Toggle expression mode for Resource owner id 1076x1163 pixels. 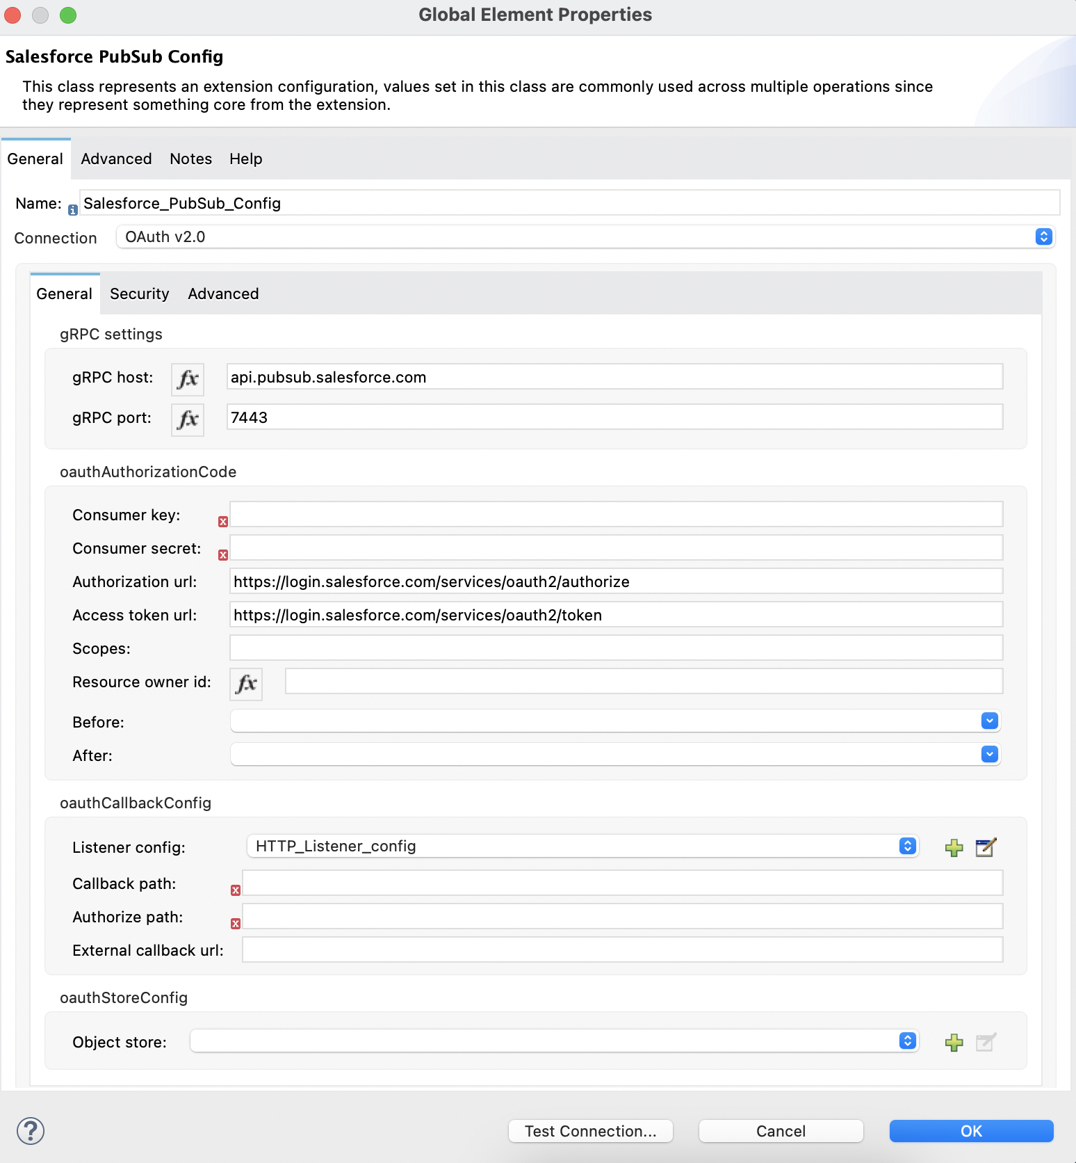[246, 684]
